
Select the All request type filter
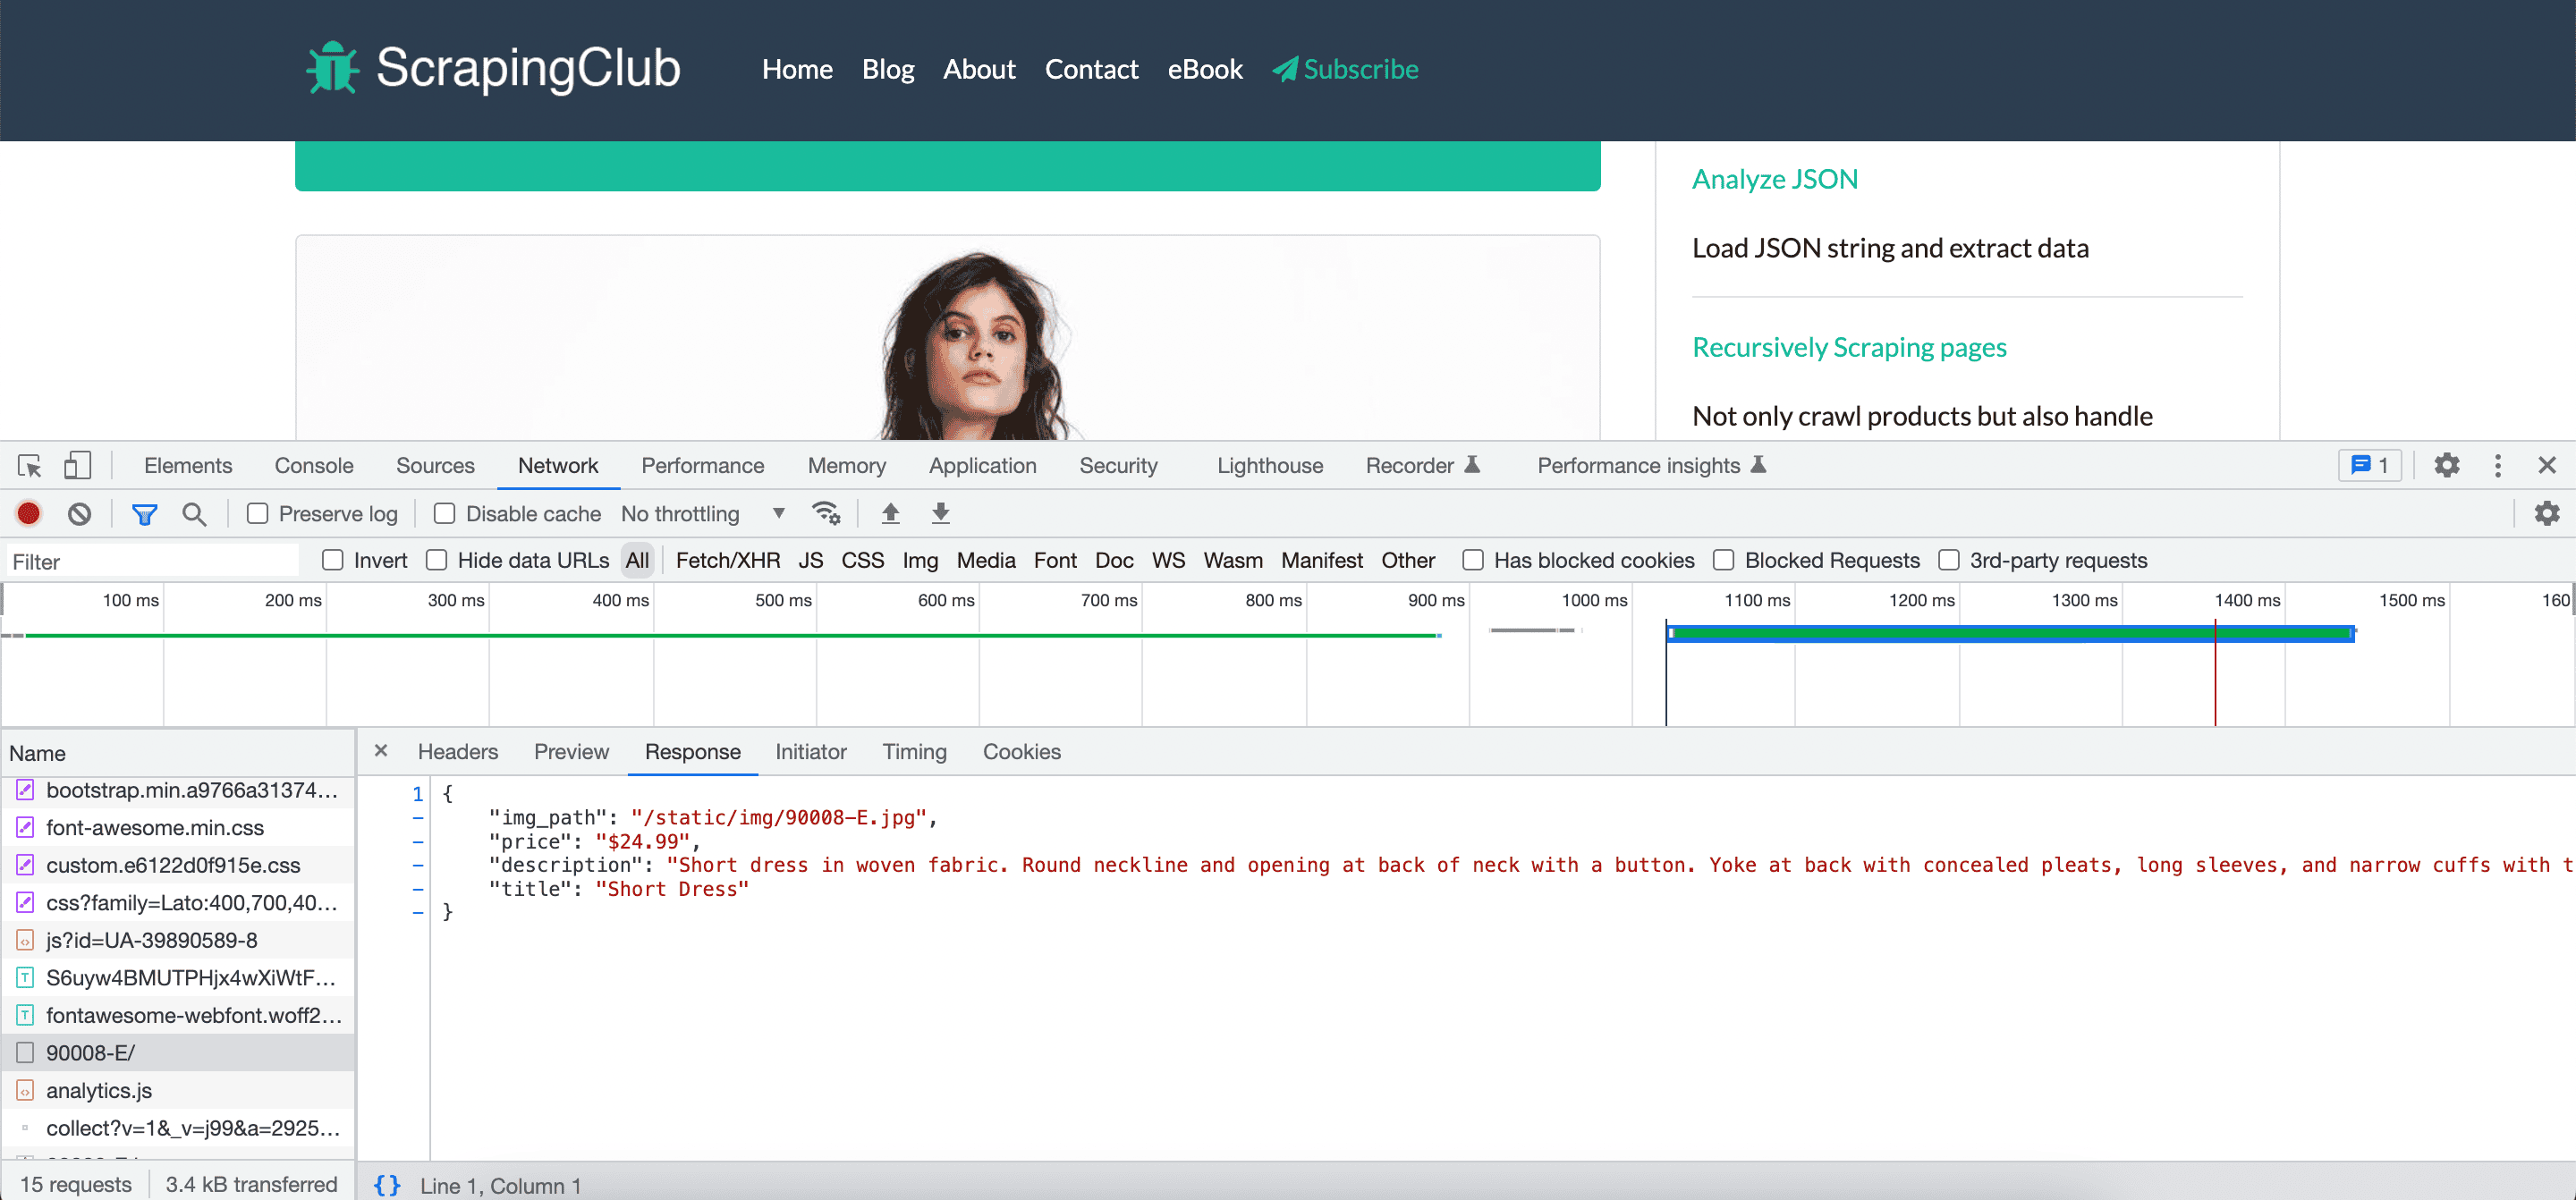(x=637, y=560)
